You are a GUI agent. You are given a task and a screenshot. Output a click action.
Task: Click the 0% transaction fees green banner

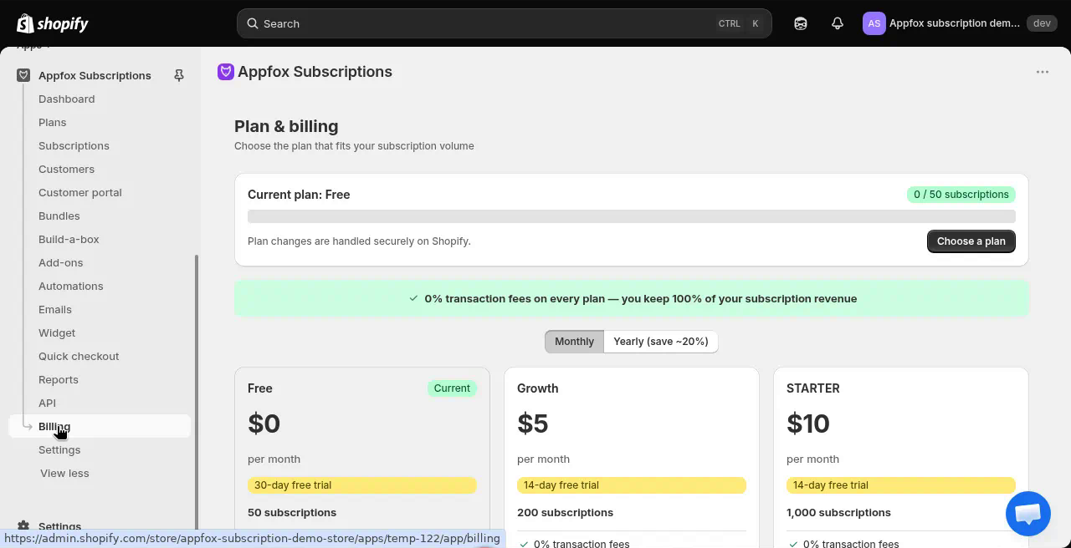[x=632, y=298]
